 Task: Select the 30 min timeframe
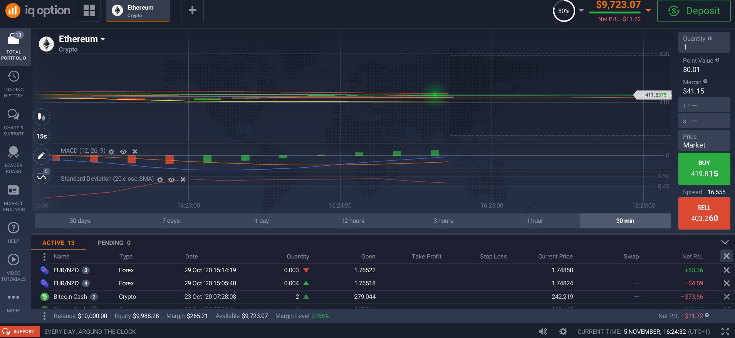(x=625, y=221)
